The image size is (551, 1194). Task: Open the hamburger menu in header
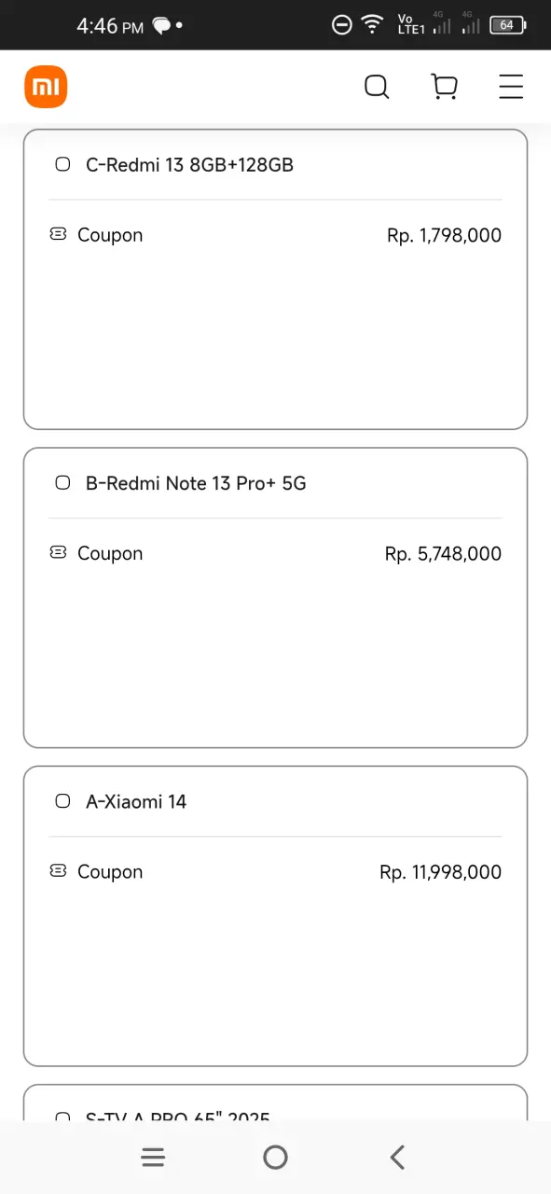tap(511, 87)
